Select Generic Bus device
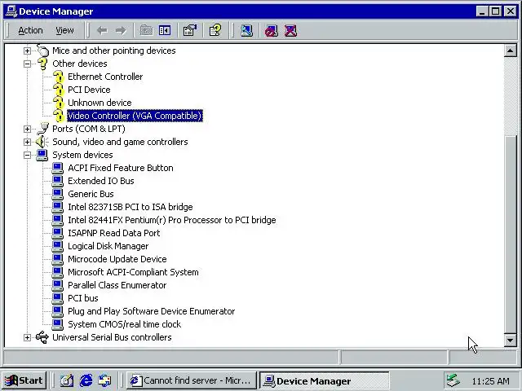 (91, 194)
